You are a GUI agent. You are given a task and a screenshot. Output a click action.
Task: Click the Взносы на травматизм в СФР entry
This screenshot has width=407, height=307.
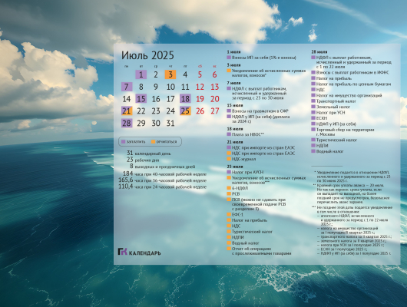pyautogui.click(x=260, y=111)
